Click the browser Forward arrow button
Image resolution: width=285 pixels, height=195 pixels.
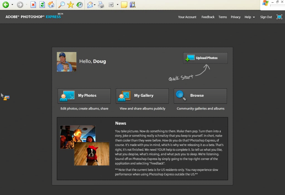pos(20,4)
